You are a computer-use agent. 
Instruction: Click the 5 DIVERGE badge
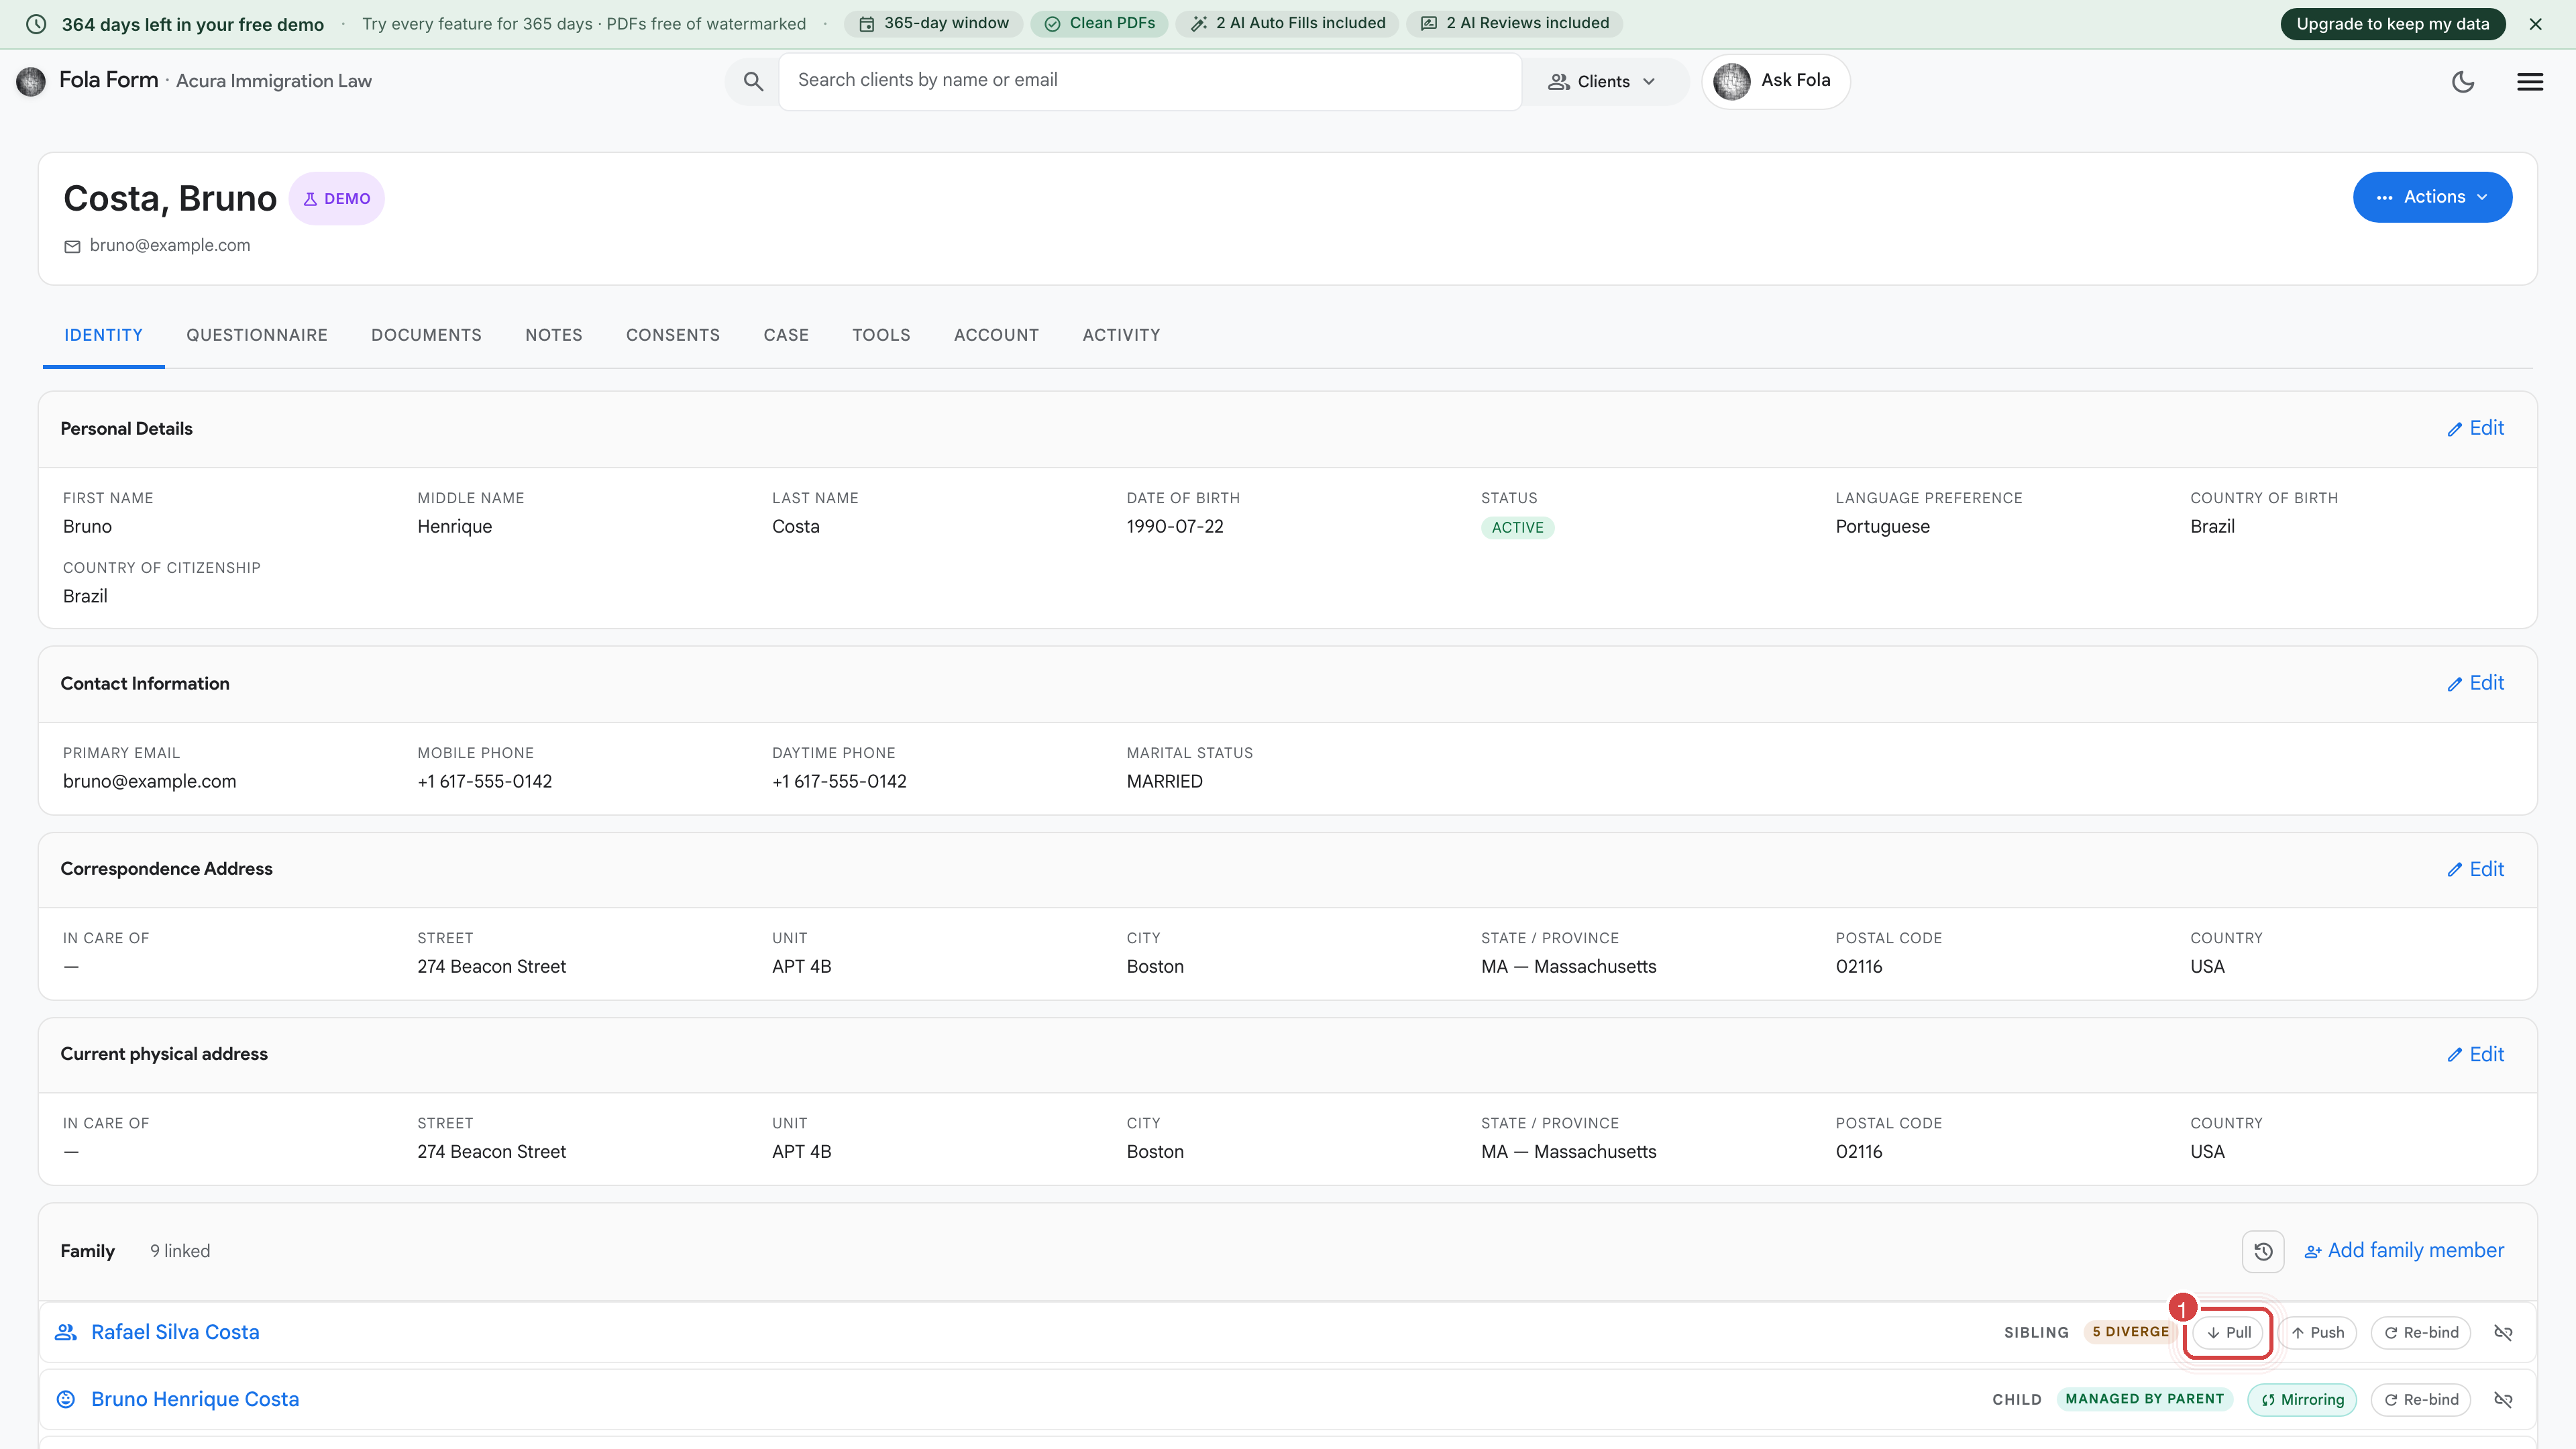click(x=2130, y=1332)
